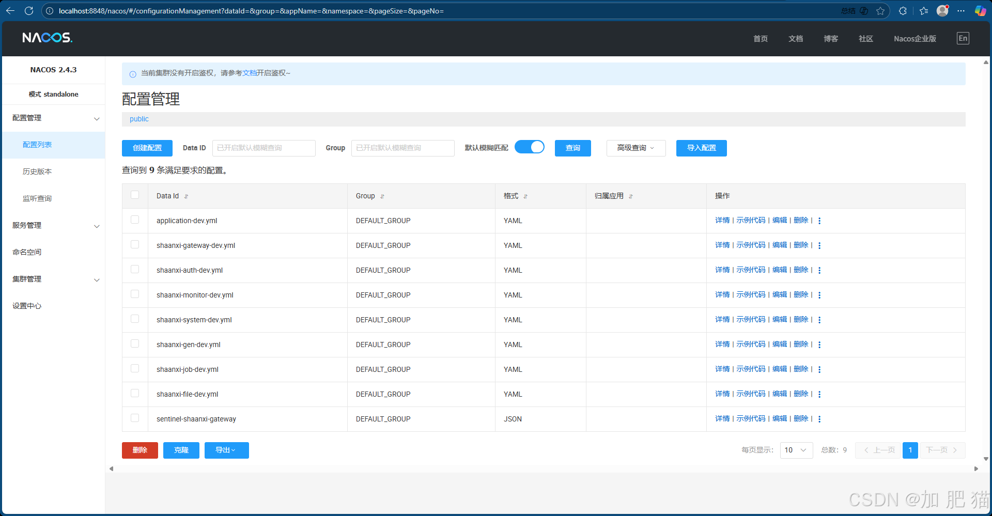Open the 导出 dropdown button
The width and height of the screenshot is (992, 516).
(226, 450)
